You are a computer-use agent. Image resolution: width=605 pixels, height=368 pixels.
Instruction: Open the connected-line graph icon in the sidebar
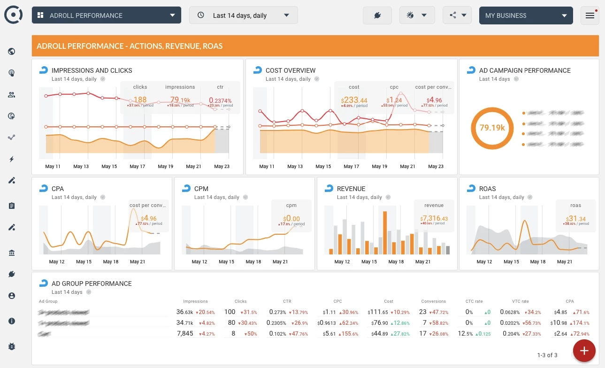(x=12, y=138)
